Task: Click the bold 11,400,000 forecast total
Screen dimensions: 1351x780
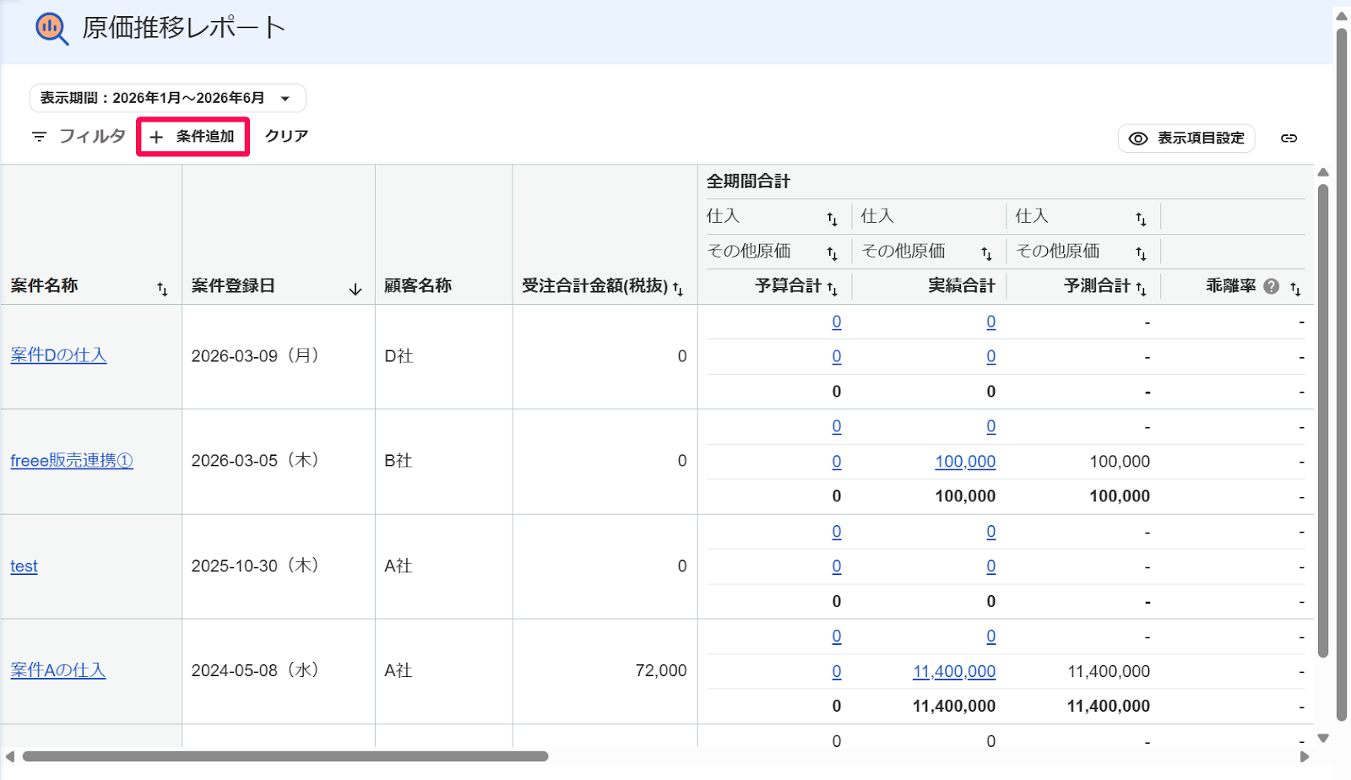Action: pyautogui.click(x=1109, y=707)
